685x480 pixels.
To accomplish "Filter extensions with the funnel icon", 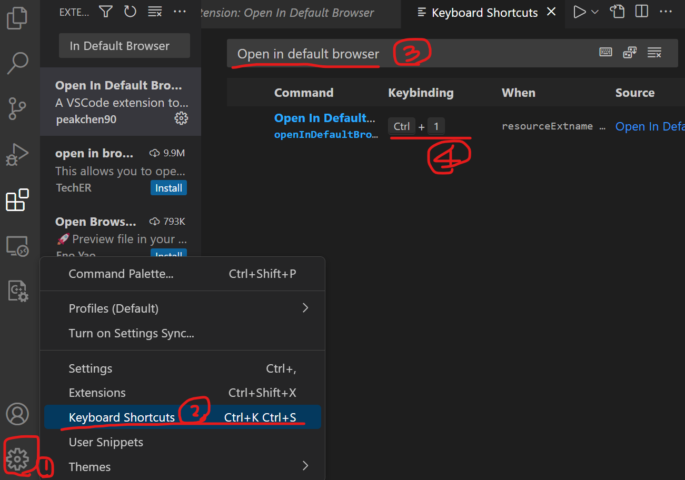I will 106,12.
